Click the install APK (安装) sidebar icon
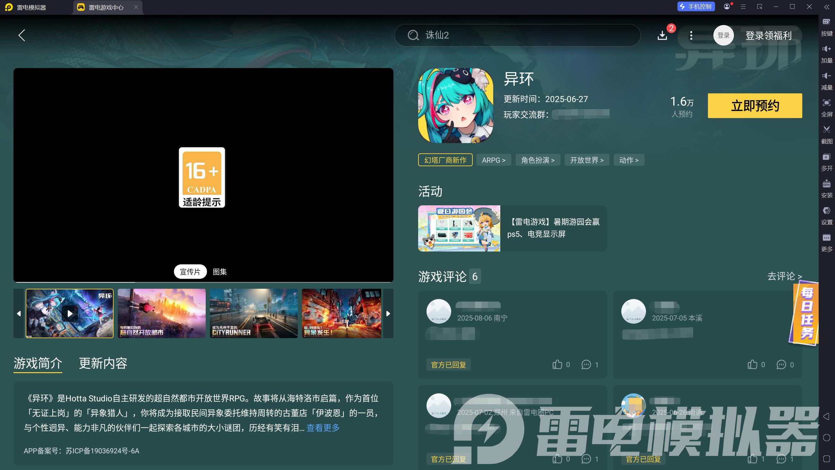Viewport: 835px width, 470px height. tap(826, 188)
